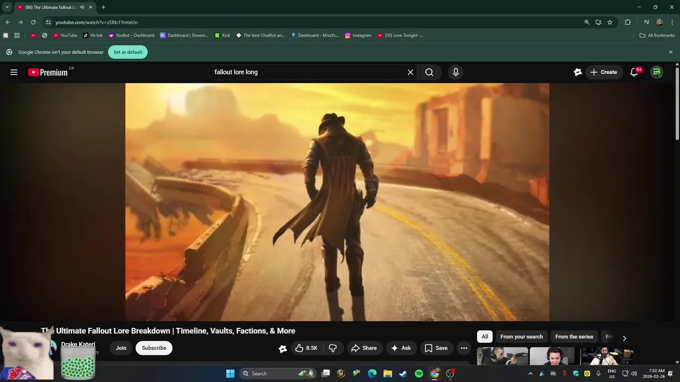
Task: Open the VoxBot – Dashboard bookmark
Action: click(x=131, y=36)
